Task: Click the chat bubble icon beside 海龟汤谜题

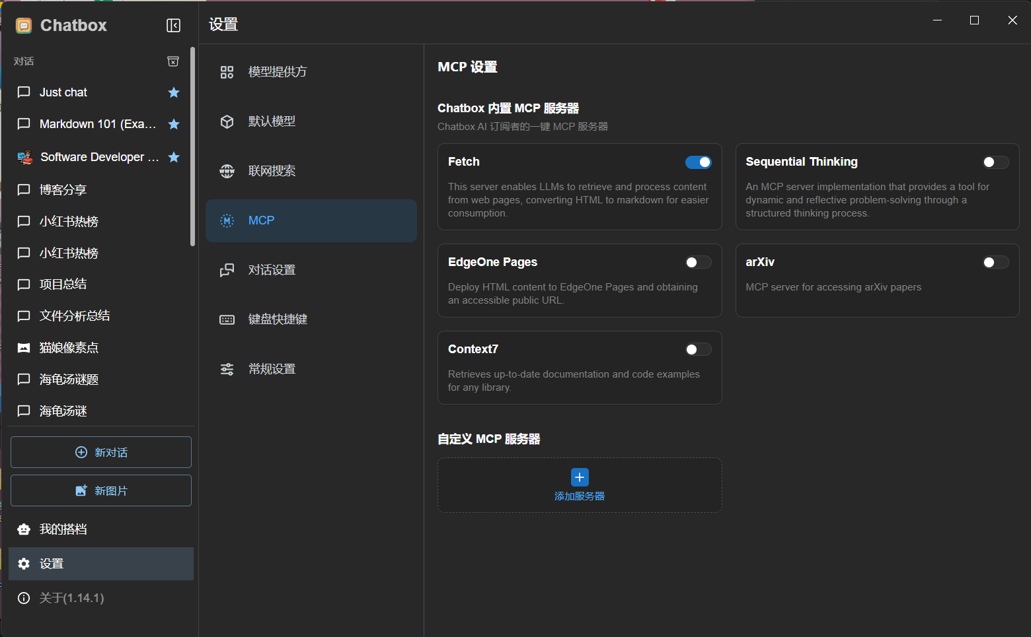Action: pyautogui.click(x=24, y=380)
